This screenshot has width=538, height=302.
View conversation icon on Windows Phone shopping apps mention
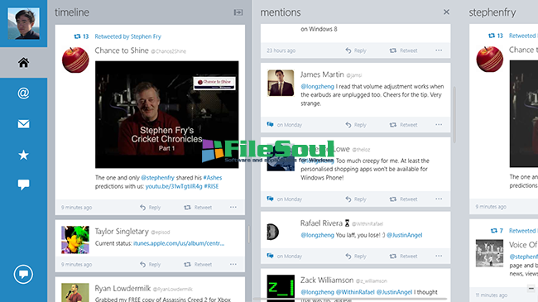pos(271,199)
